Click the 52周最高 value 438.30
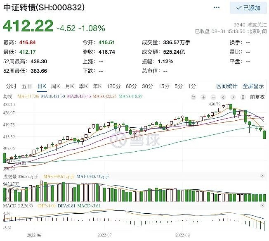Image resolution: width=269 pixels, height=241 pixels. pos(39,61)
